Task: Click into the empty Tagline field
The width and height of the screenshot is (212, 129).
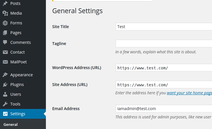Action: (x=164, y=44)
